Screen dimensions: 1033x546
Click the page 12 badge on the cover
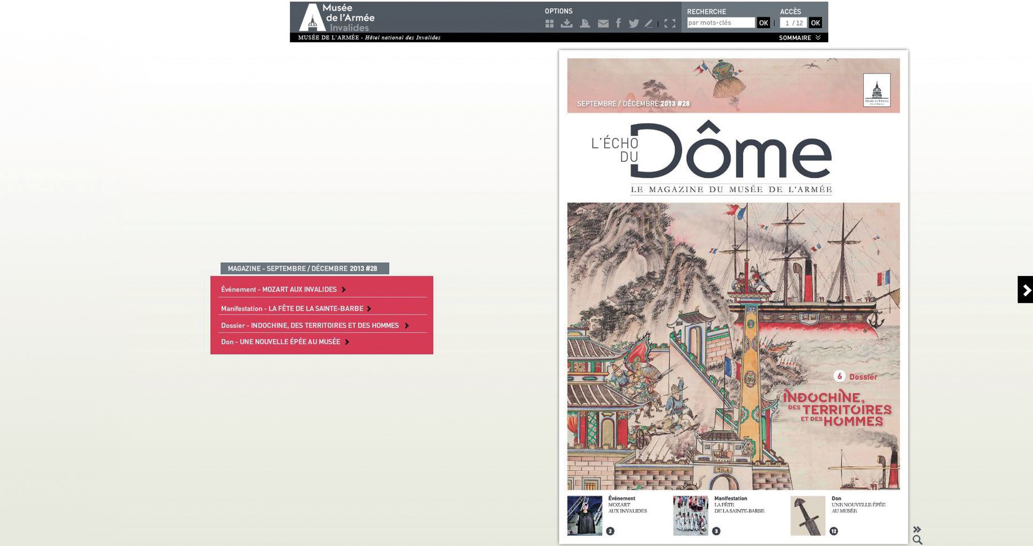click(834, 531)
